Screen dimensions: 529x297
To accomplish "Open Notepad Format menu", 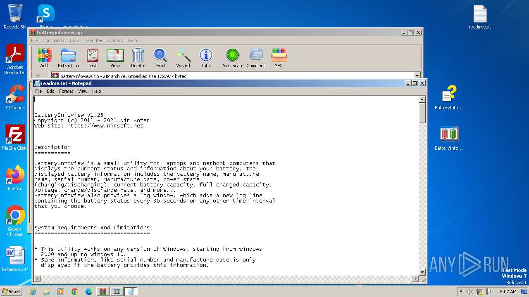I will (x=66, y=91).
